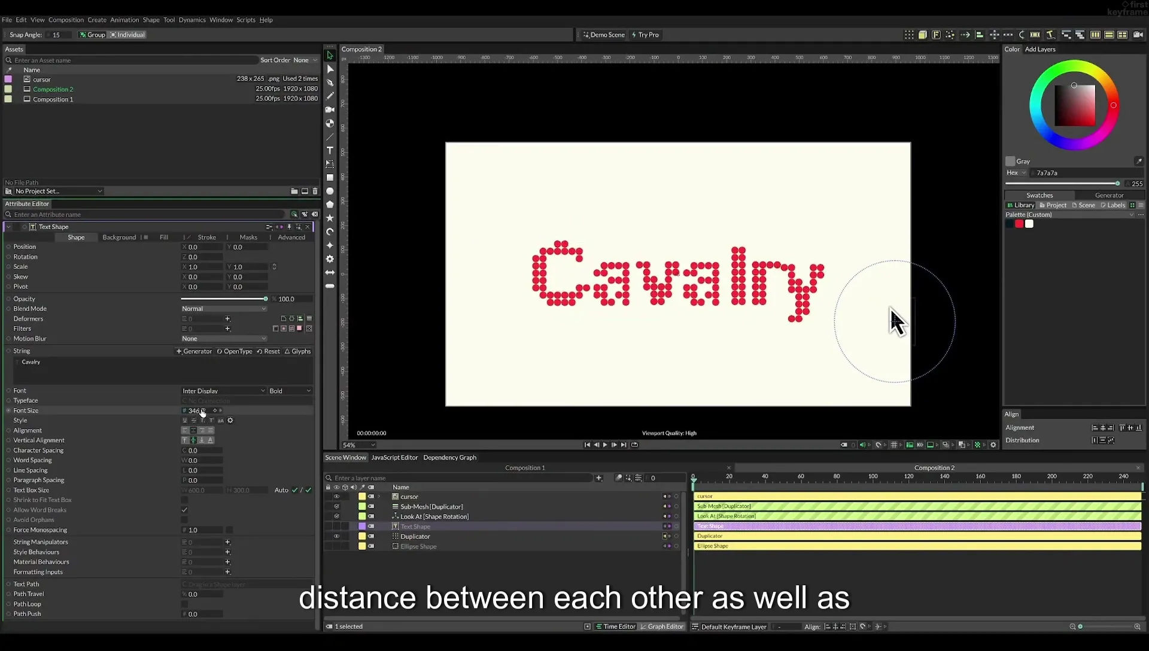Open the Bold font style dropdown
This screenshot has height=651, width=1149.
click(x=290, y=391)
